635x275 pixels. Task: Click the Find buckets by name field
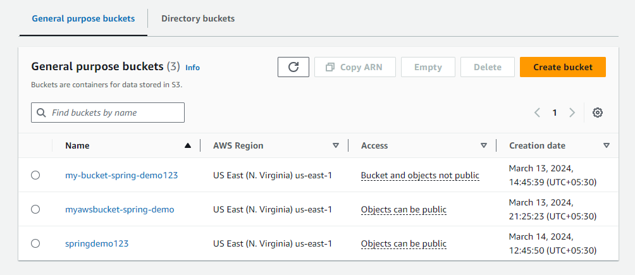[114, 113]
